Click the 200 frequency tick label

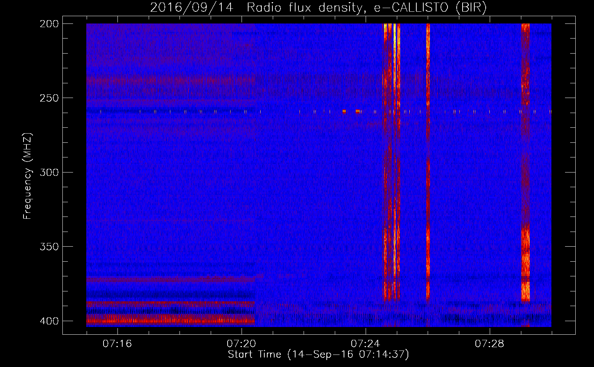49,24
